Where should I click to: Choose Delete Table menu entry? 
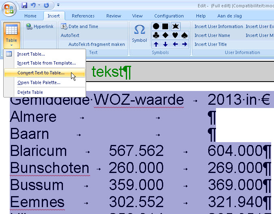[x=45, y=92]
